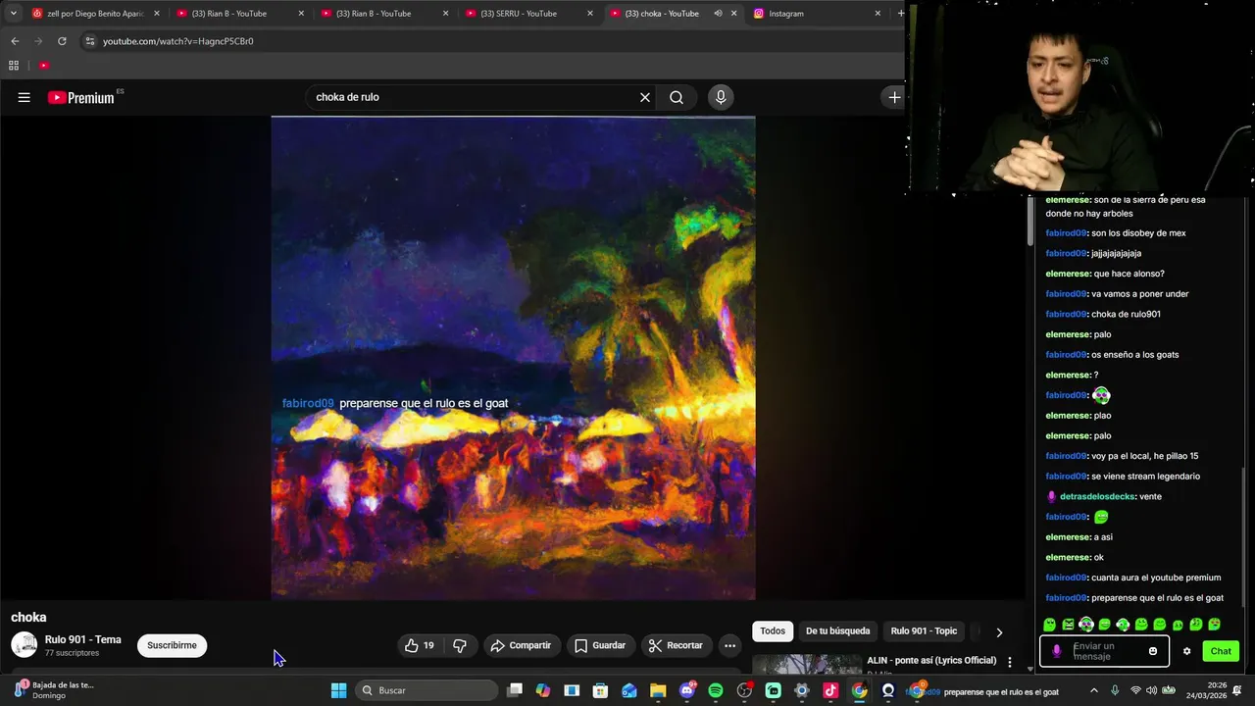Viewport: 1255px width, 706px height.
Task: Open the bookmarks bar apps grid
Action: (x=14, y=66)
